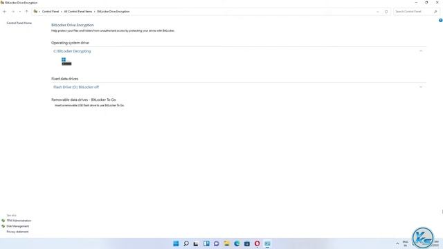The image size is (443, 249).
Task: Open Task View on the taskbar
Action: click(196, 243)
